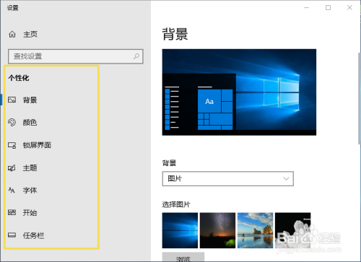This screenshot has width=361, height=262.
Task: Click the 主题 brush icon
Action: pos(12,167)
